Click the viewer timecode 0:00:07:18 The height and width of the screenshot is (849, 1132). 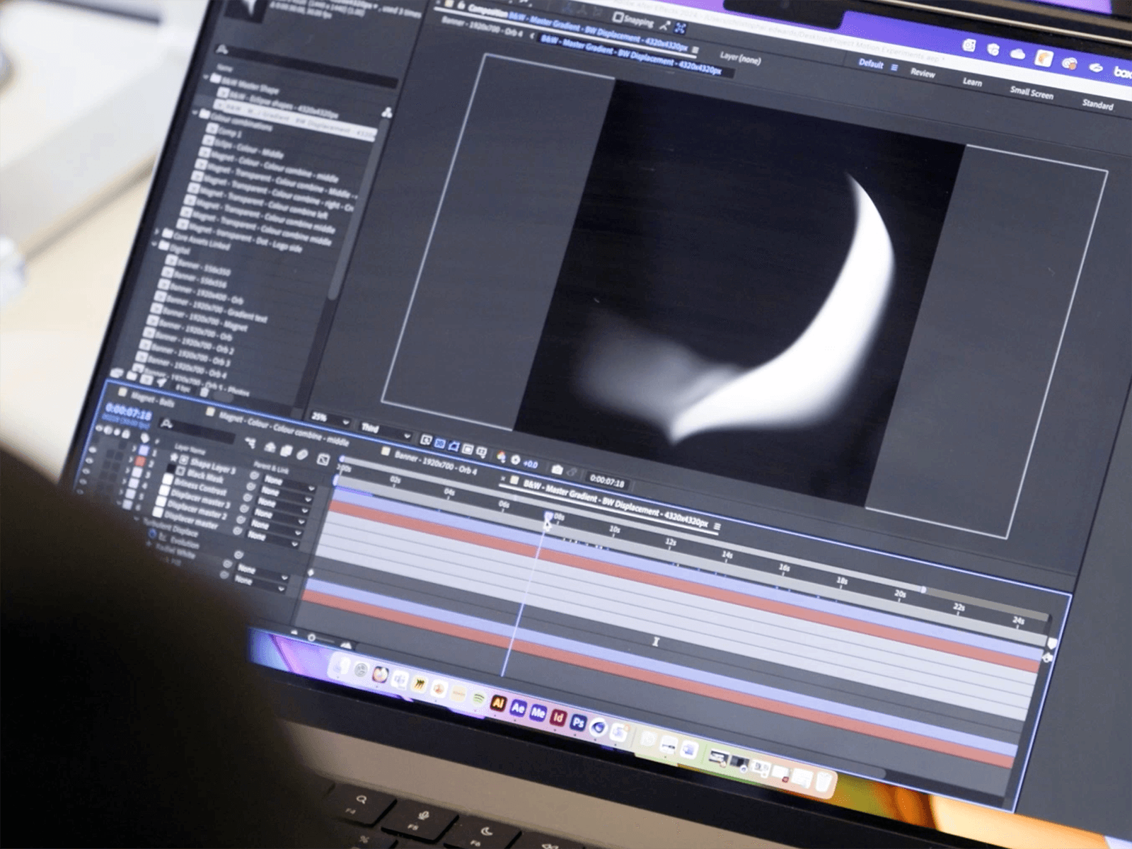coord(607,482)
